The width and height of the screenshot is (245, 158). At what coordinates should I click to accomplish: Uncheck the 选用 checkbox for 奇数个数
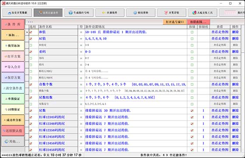(x=31, y=84)
